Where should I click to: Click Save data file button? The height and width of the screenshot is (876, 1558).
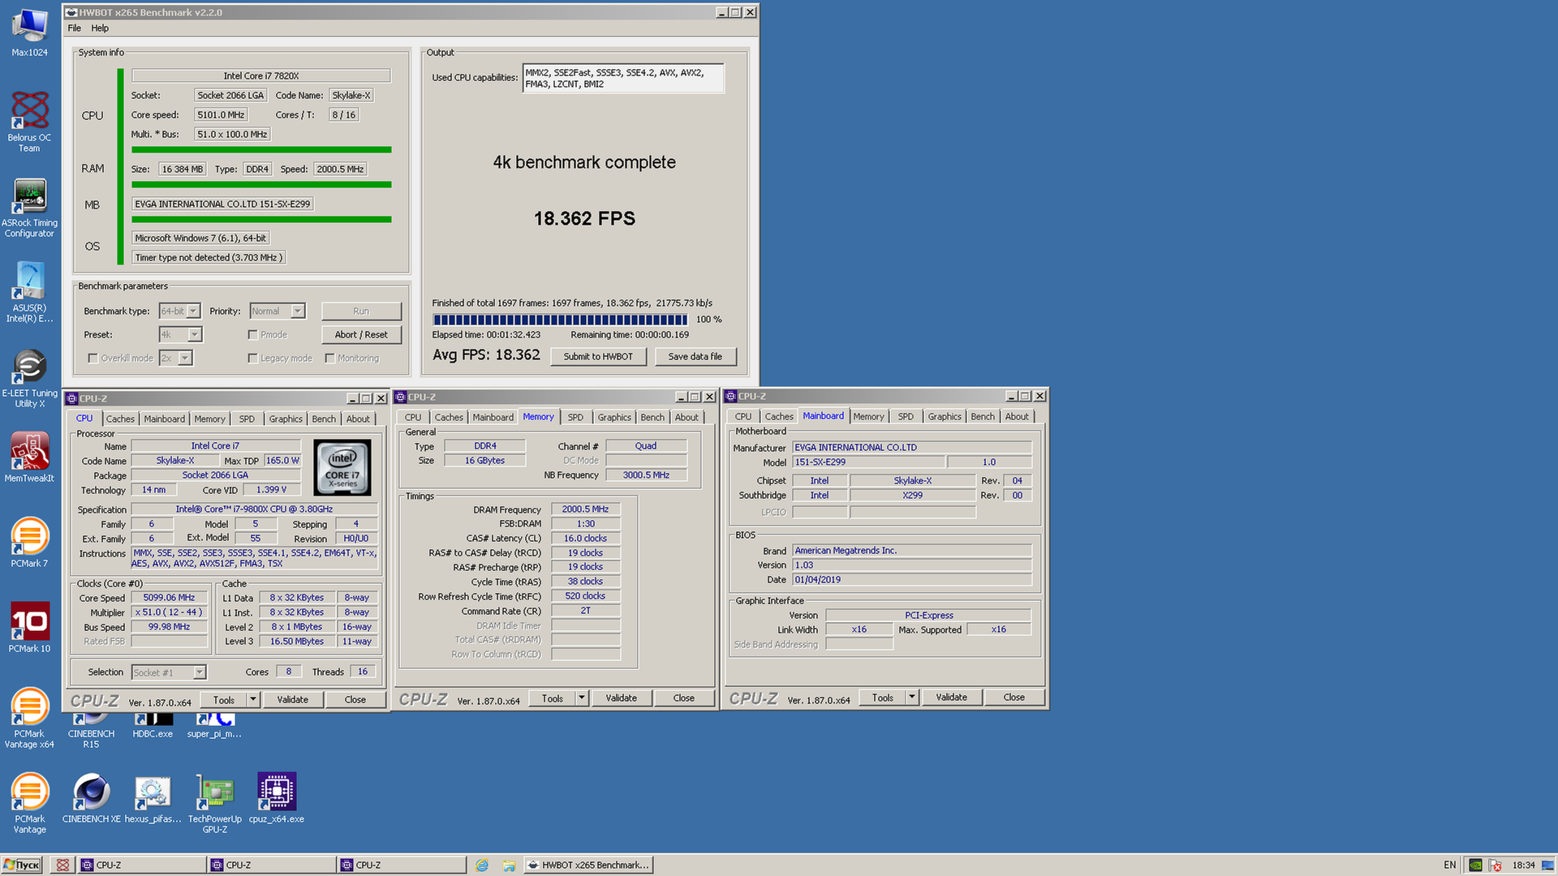(695, 357)
